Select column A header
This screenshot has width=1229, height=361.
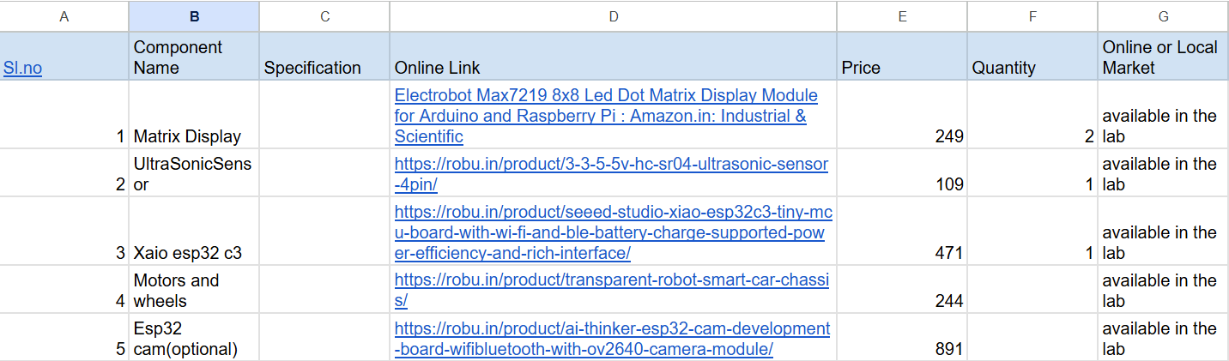pos(64,16)
